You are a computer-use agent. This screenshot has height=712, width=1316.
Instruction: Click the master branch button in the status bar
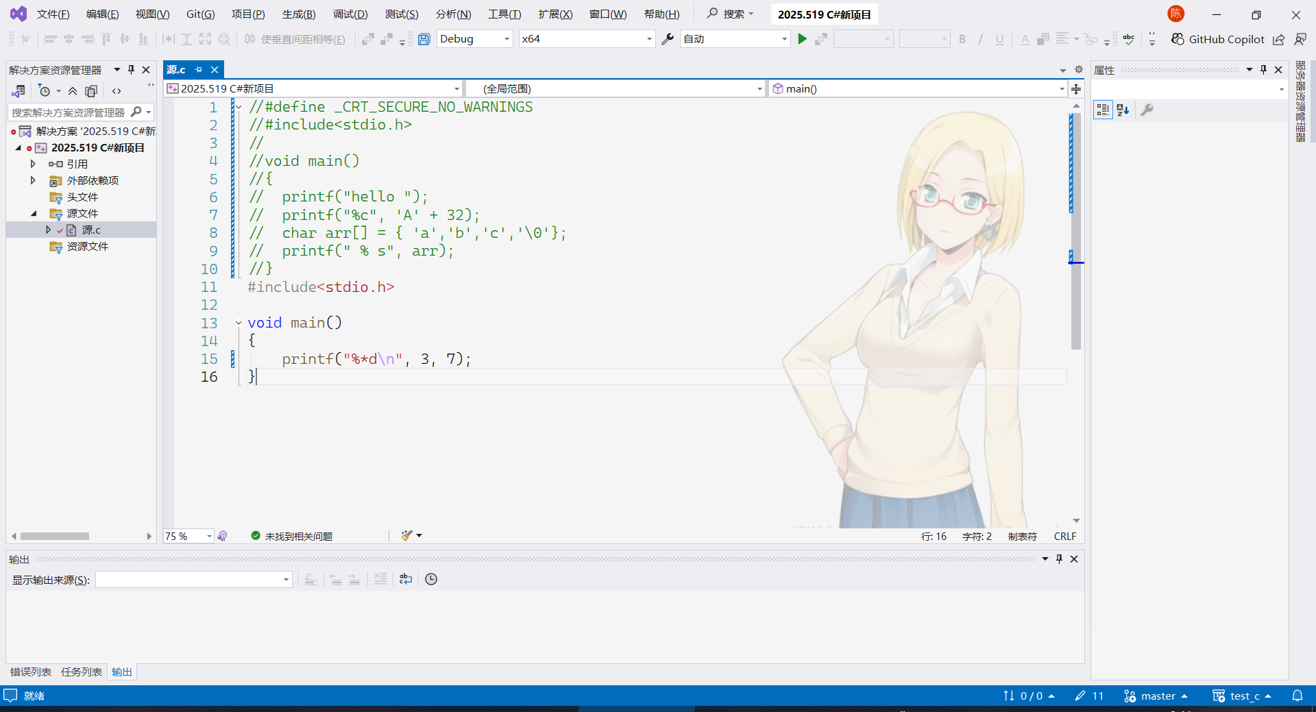tap(1156, 696)
